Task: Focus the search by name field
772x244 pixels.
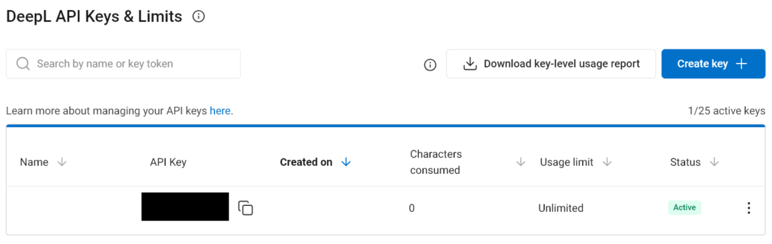Action: click(123, 64)
